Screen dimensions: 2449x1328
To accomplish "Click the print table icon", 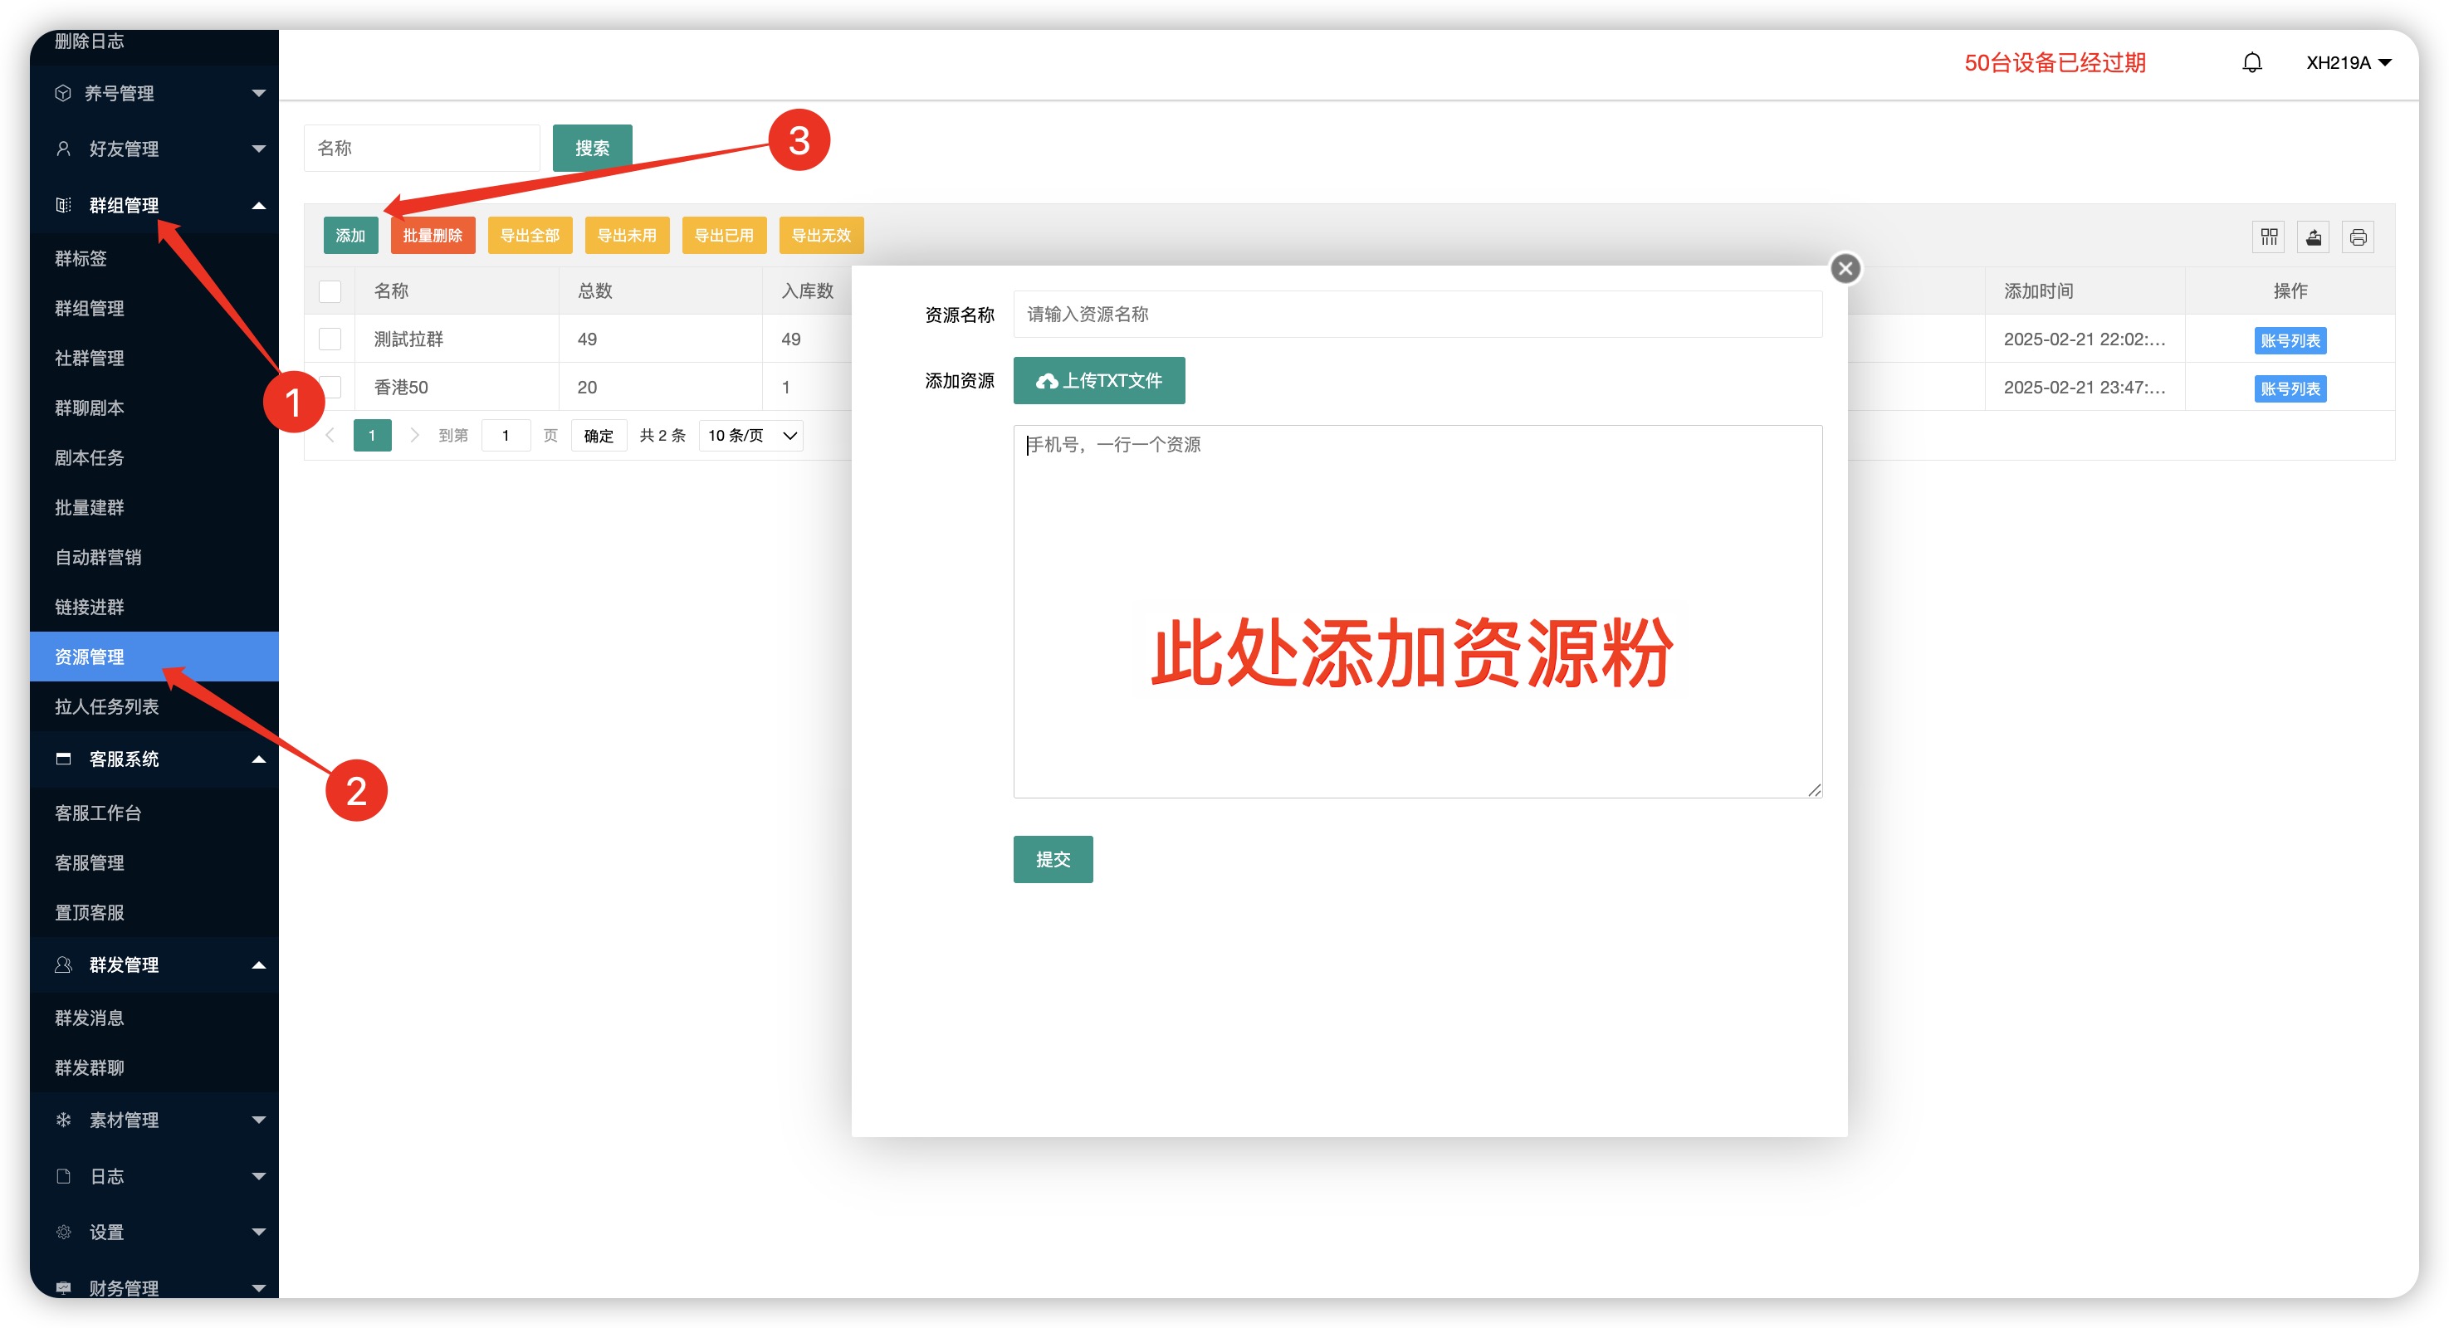I will click(x=2358, y=237).
